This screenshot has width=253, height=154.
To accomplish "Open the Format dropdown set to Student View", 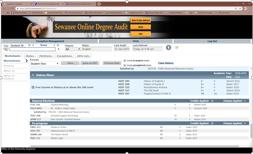I will [x=44, y=63].
